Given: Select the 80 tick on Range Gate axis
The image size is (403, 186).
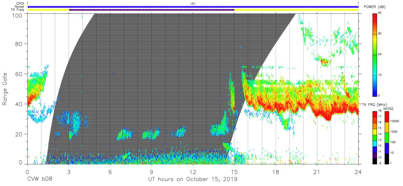Looking at the screenshot, I should [19, 44].
